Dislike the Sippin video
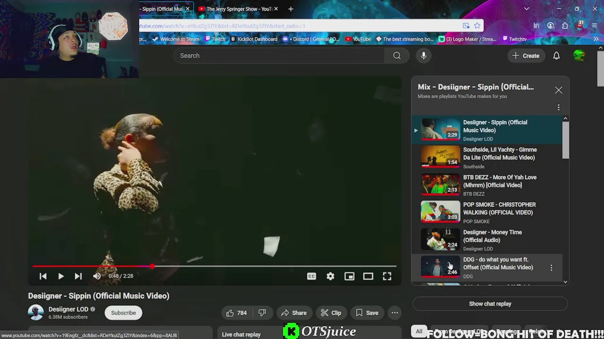The image size is (604, 339). click(x=262, y=313)
